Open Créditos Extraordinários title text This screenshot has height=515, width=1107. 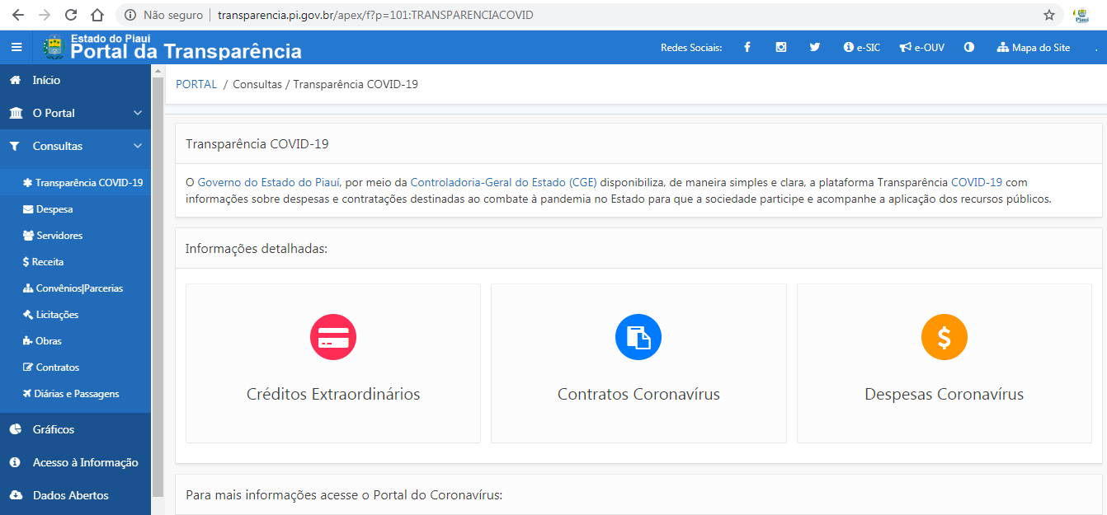[x=333, y=395]
